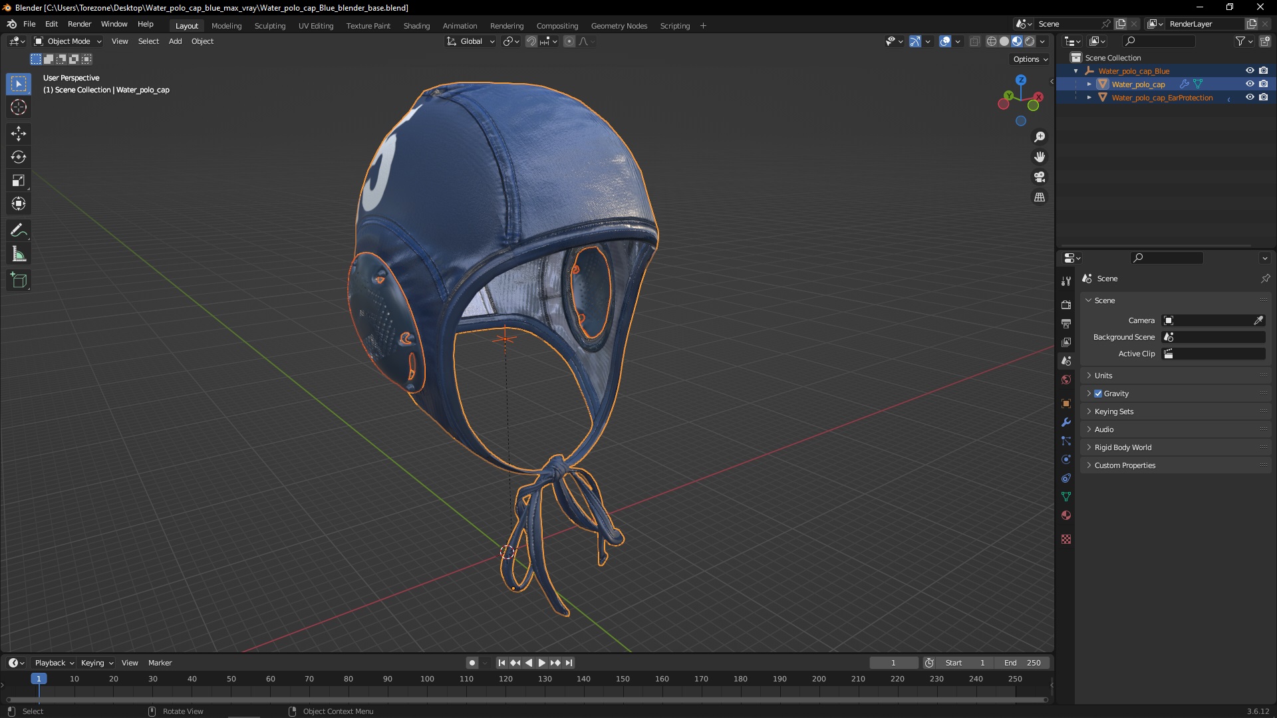Open the Render menu

[x=79, y=24]
